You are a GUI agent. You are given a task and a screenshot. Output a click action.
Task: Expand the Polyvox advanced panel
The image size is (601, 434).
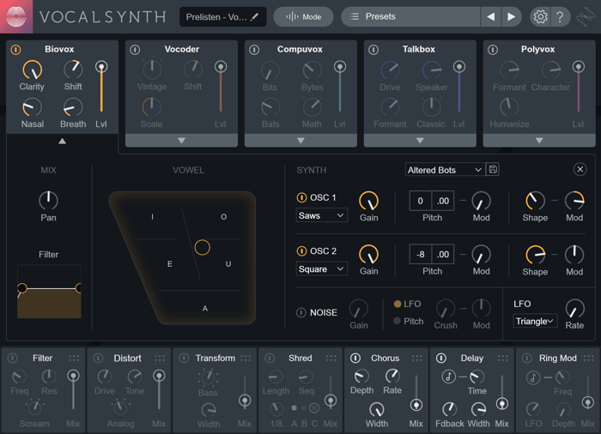(539, 141)
